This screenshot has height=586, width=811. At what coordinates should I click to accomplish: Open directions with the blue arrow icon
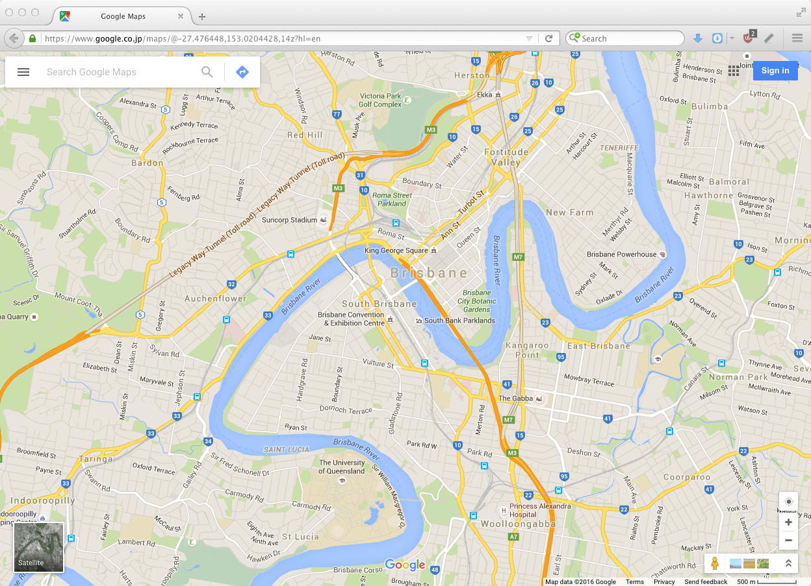242,72
